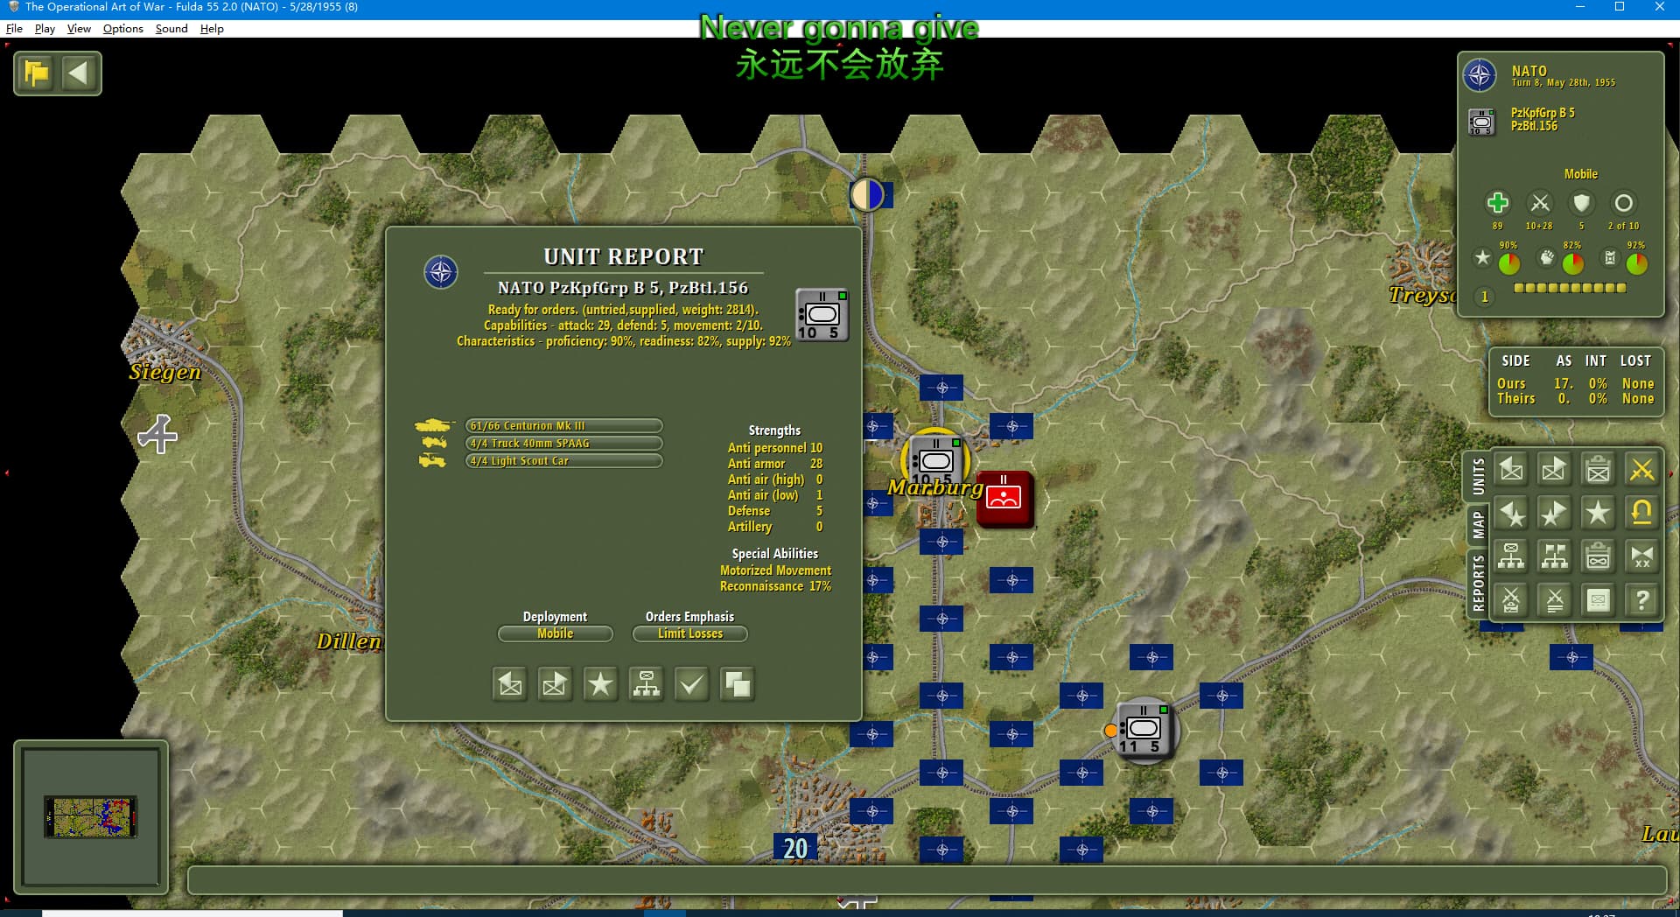Click unit counter icon beside PzKpfGrp B 5
1680x917 pixels.
(1481, 121)
